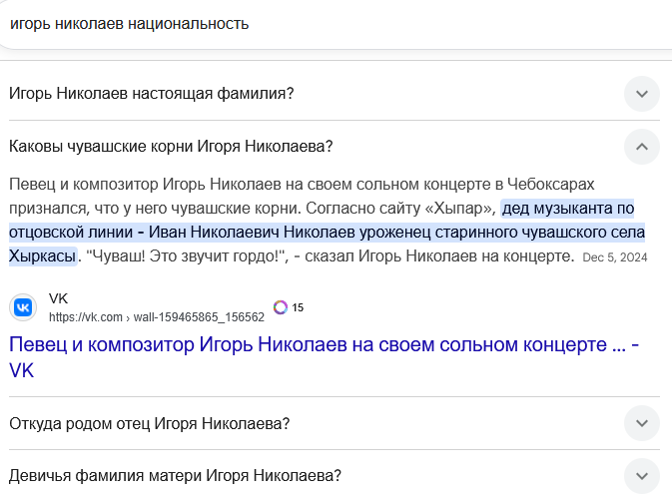The height and width of the screenshot is (500, 672).
Task: Click the vk.com wall-159465865 URL
Action: 156,317
